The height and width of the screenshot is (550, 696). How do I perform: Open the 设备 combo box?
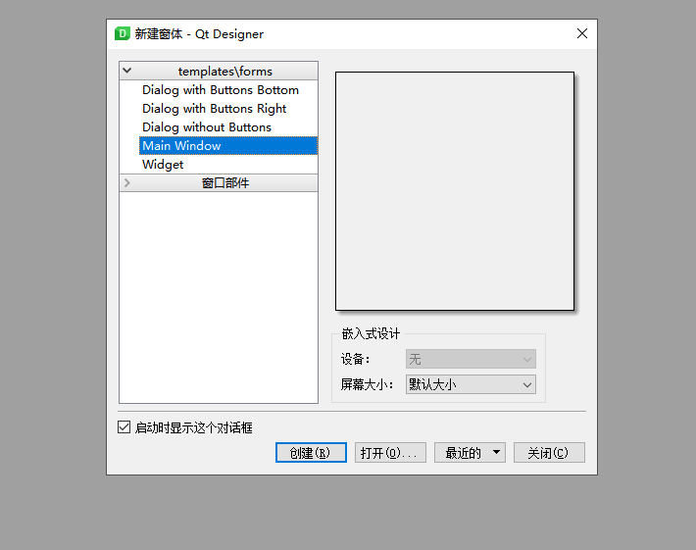tap(471, 359)
